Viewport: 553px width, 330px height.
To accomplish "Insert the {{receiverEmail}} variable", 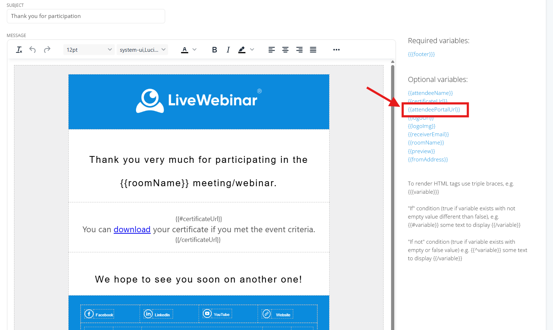I will pos(429,134).
